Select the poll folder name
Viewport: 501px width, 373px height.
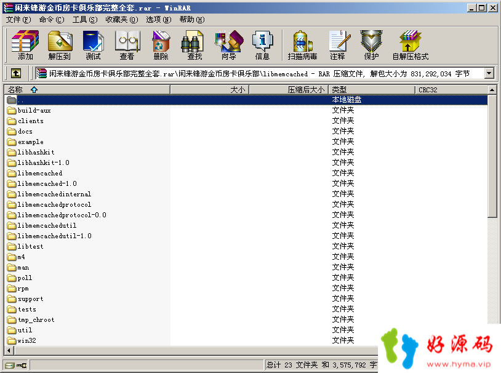coord(25,278)
